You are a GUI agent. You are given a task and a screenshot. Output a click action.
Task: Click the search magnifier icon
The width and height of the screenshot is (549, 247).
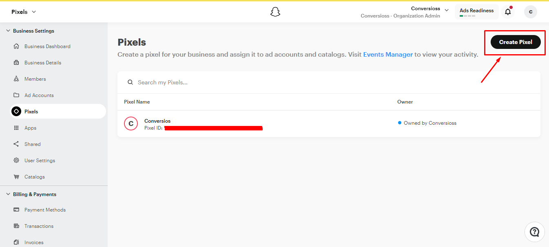click(131, 82)
